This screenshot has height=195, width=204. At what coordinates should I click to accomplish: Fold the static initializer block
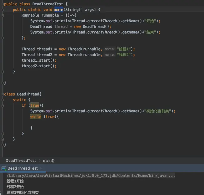[3, 100]
